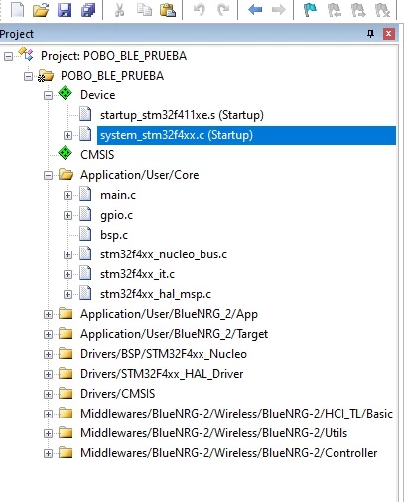Screen dimensions: 404x502
Task: Go to the previous bookmark
Action: pyautogui.click(x=335, y=10)
